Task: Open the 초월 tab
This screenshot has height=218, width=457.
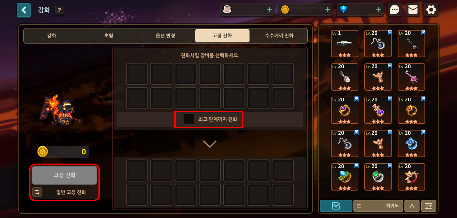Action: [x=109, y=36]
